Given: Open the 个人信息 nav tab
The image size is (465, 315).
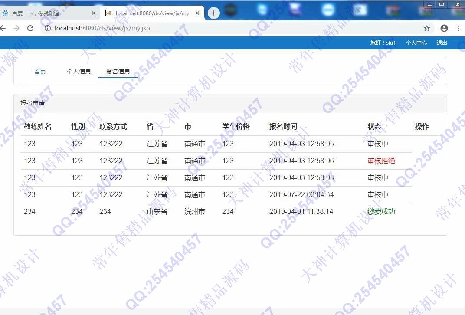Looking at the screenshot, I should click(x=79, y=72).
